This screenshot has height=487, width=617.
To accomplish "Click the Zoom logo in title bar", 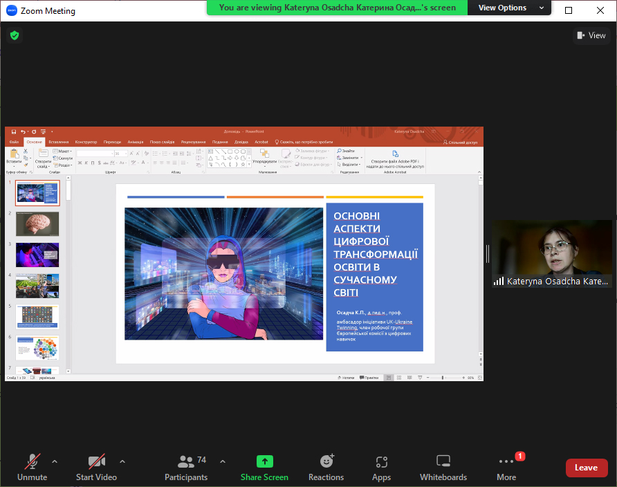I will (x=11, y=11).
